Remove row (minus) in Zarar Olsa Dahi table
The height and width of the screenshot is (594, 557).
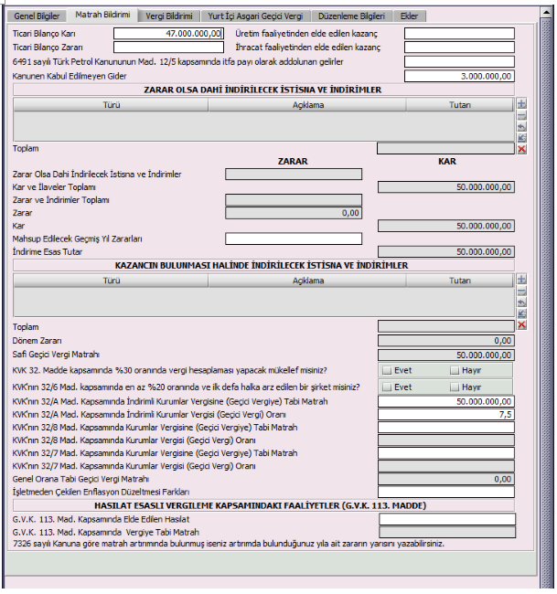pos(521,115)
